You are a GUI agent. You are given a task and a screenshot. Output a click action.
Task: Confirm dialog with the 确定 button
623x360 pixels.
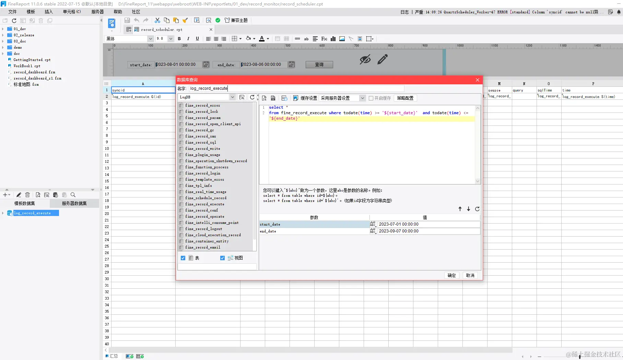(x=451, y=275)
